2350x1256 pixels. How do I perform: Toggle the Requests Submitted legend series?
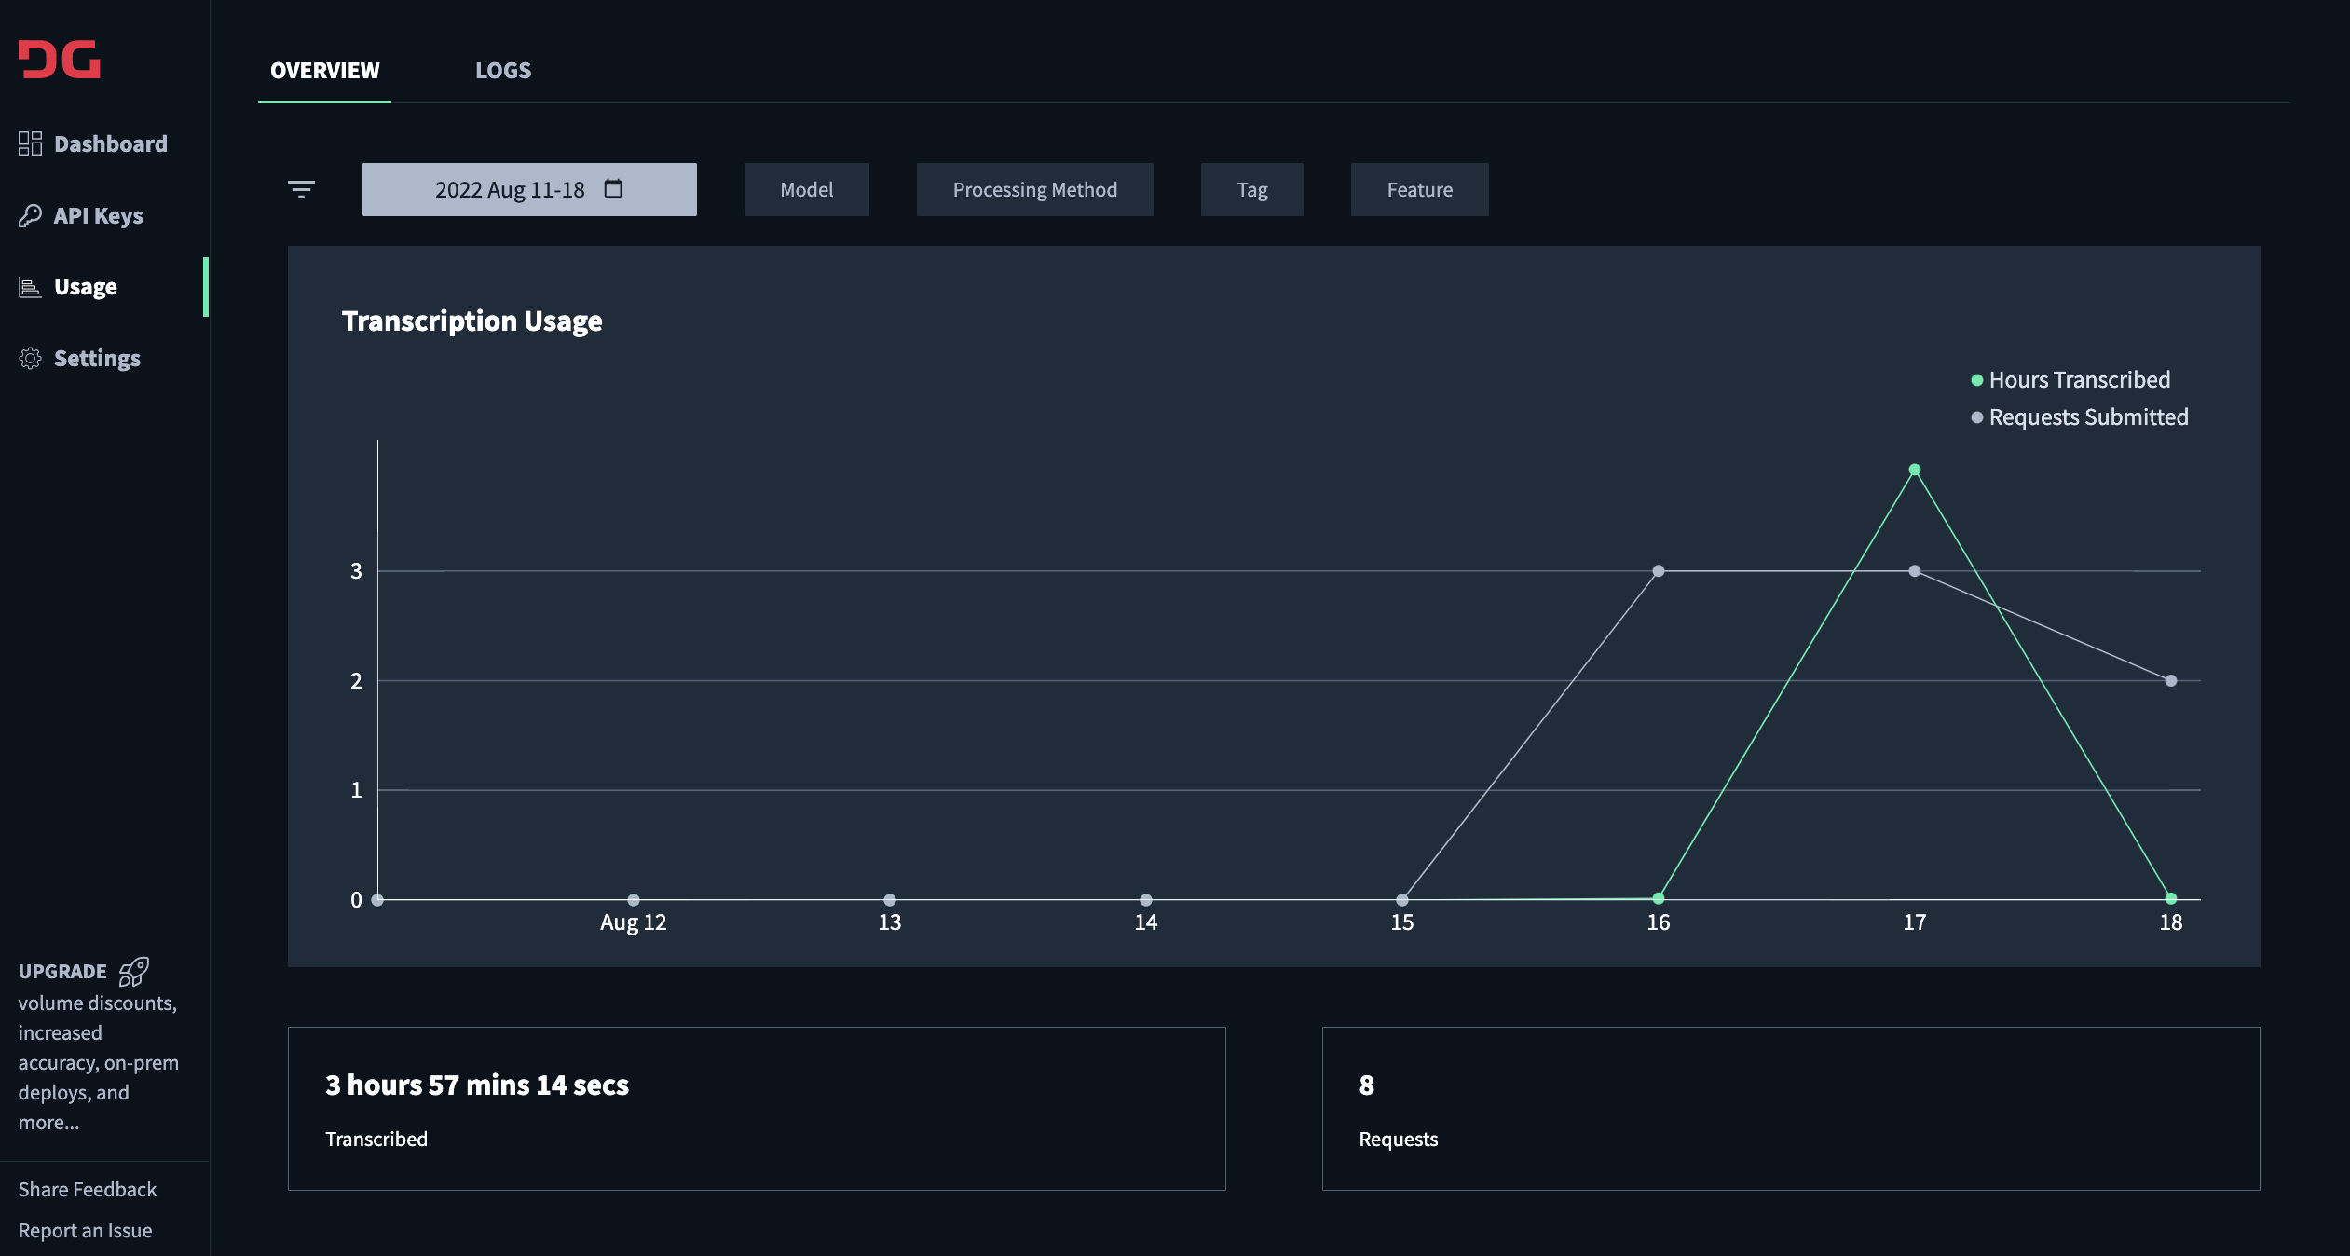[x=2087, y=417]
